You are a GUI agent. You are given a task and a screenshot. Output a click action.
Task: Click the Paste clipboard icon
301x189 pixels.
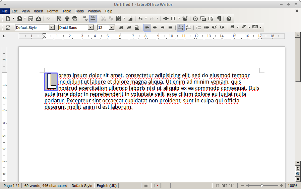click(118, 19)
